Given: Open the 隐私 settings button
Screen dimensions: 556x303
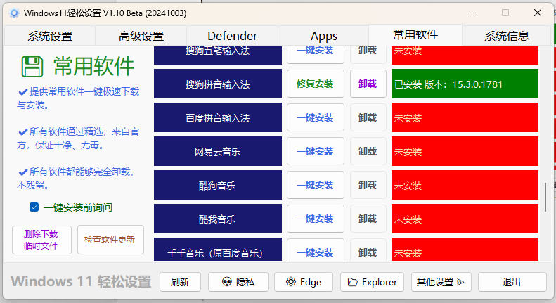Looking at the screenshot, I should [238, 282].
